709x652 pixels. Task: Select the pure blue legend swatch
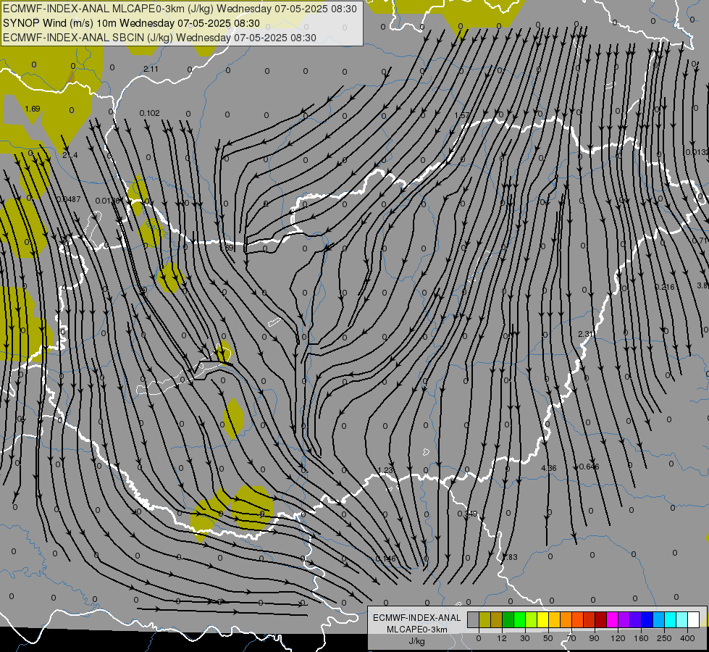(647, 619)
